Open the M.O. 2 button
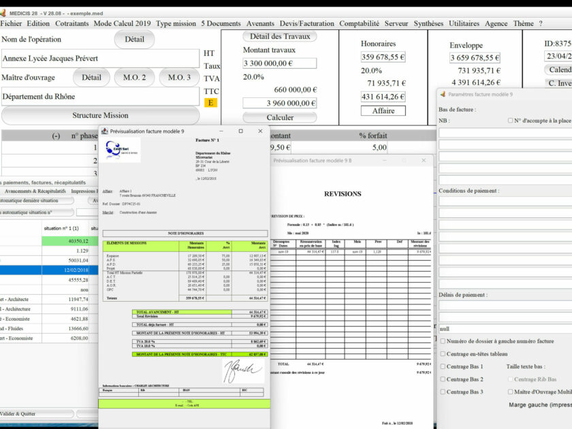 pos(134,78)
